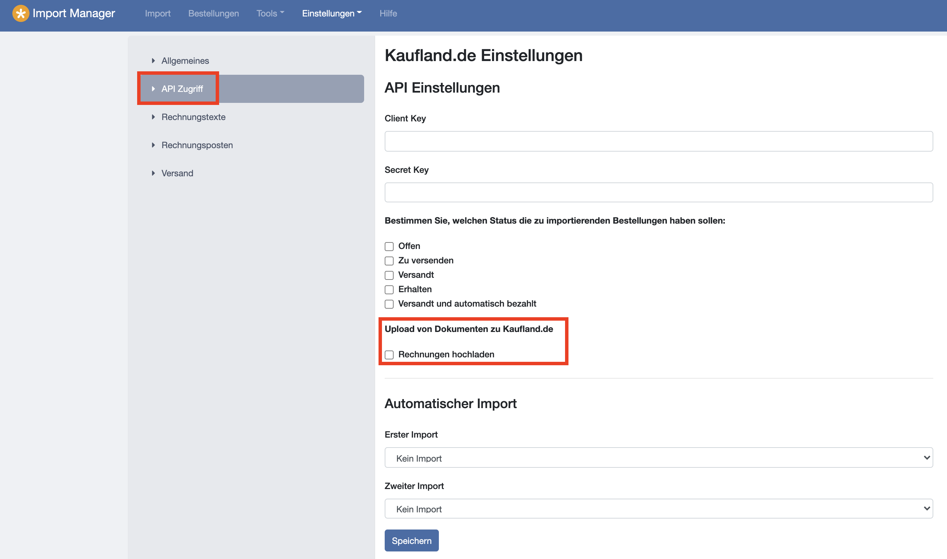Viewport: 947px width, 559px height.
Task: Open the Import nav item
Action: [158, 14]
